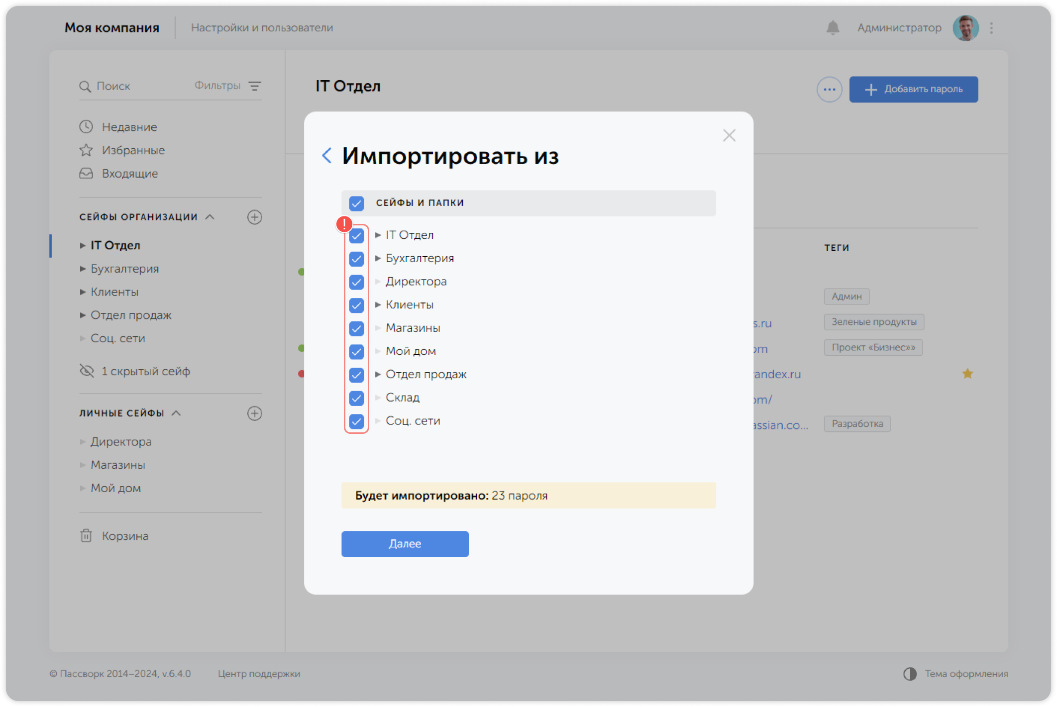Screen dimensions: 1057x707
Task: Collapse the Сейфы организации section
Action: [x=209, y=217]
